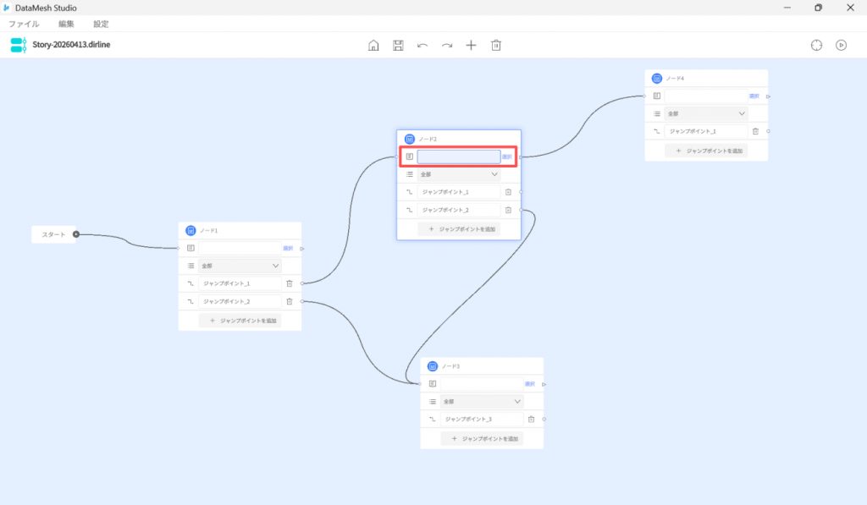867x505 pixels.
Task: Open the 編集 menu
Action: point(66,24)
